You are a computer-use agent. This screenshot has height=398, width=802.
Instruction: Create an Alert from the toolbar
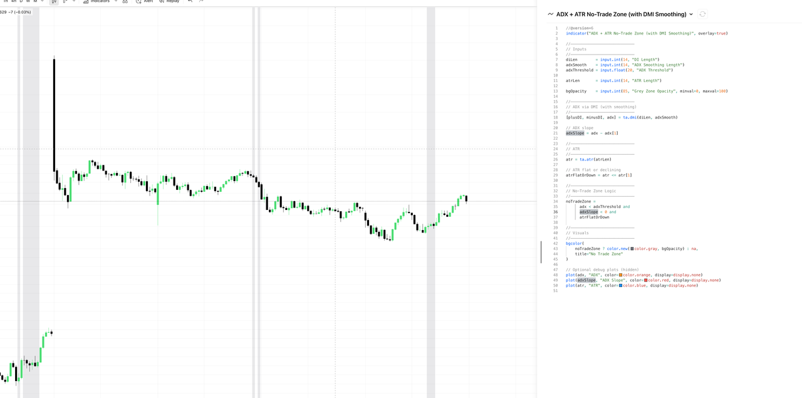pyautogui.click(x=144, y=1)
